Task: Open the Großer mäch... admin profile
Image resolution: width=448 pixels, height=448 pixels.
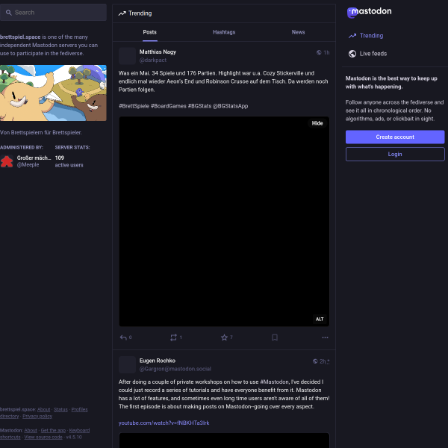Action: coord(34,158)
